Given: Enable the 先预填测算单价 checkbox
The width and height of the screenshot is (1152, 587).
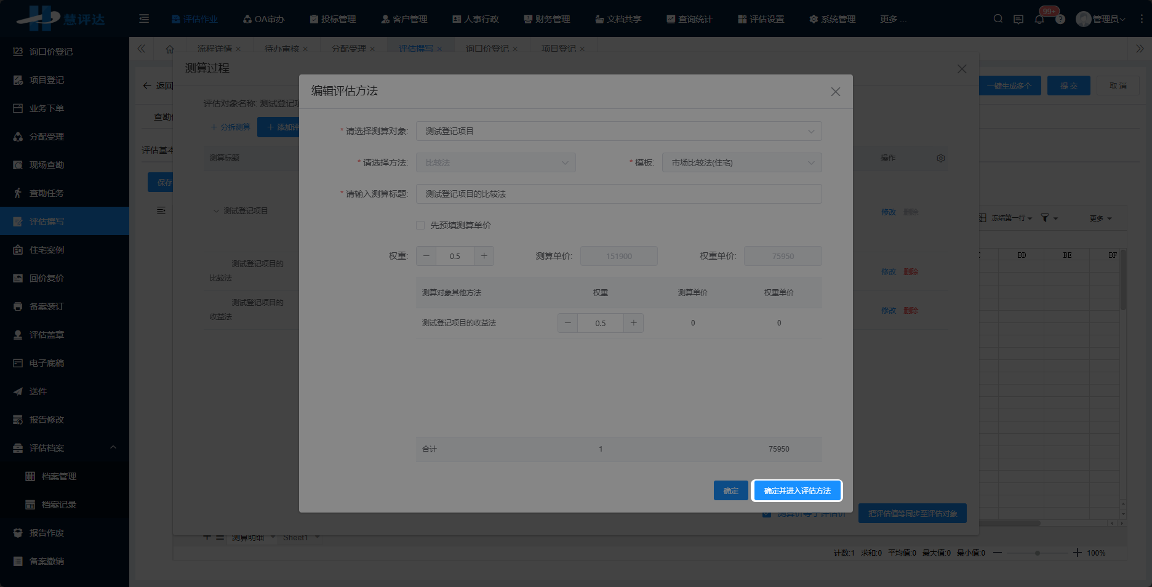Looking at the screenshot, I should click(x=420, y=225).
